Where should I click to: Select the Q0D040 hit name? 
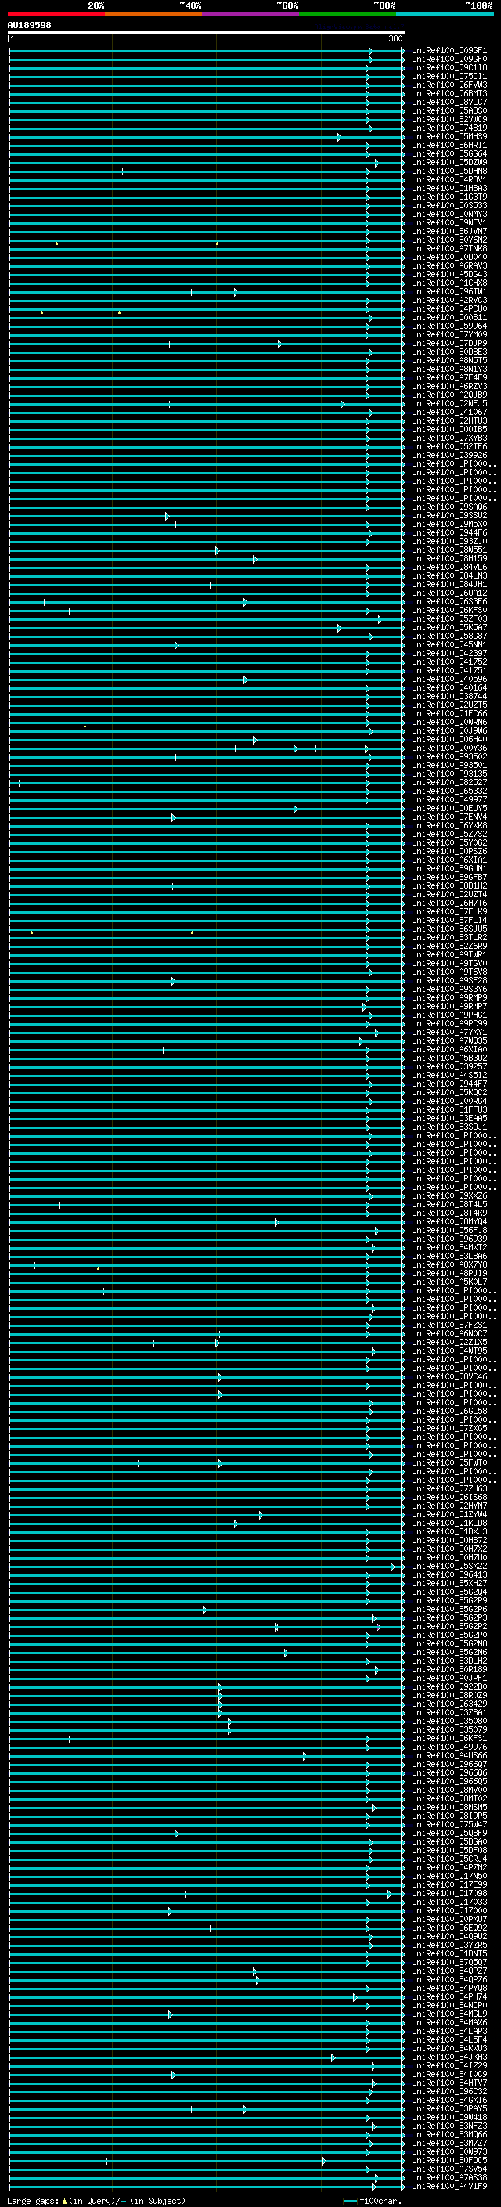pos(449,257)
